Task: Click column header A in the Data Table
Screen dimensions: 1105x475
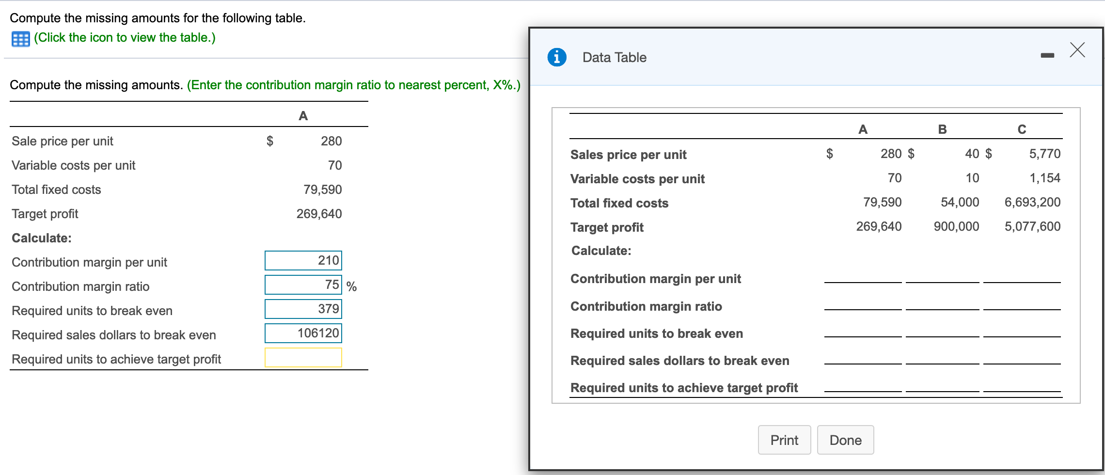Action: click(x=863, y=129)
